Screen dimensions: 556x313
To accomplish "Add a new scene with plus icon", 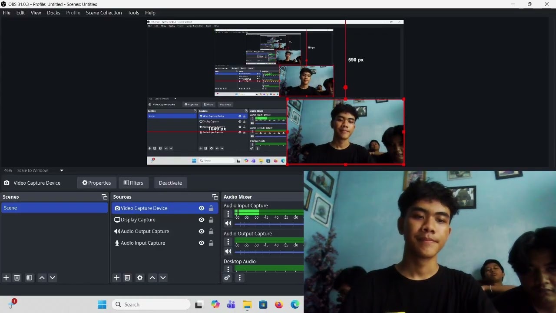I will point(6,277).
